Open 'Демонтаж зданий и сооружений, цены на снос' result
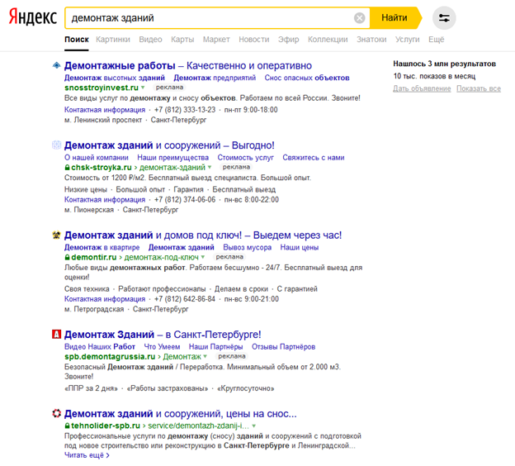Screen dimensions: 515x466 [x=180, y=413]
